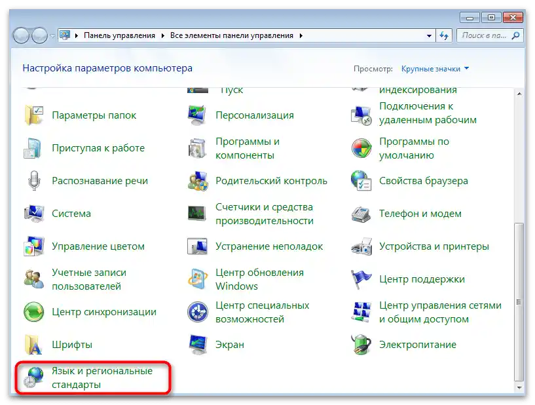Open the Шрифты link

(x=72, y=345)
